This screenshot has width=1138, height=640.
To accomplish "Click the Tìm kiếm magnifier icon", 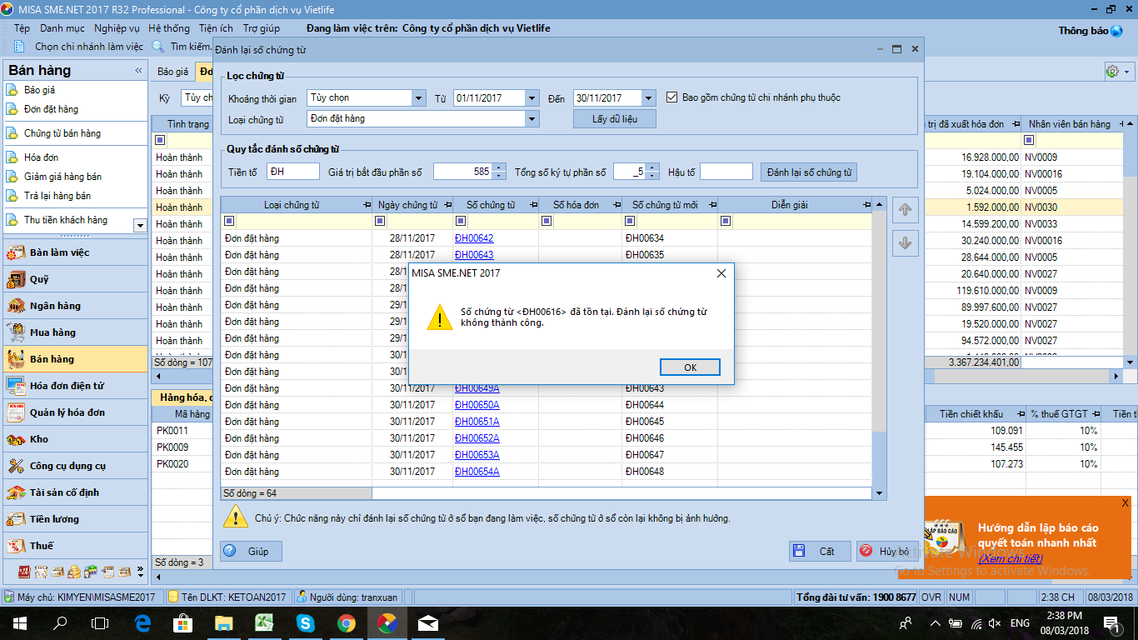I will point(157,47).
